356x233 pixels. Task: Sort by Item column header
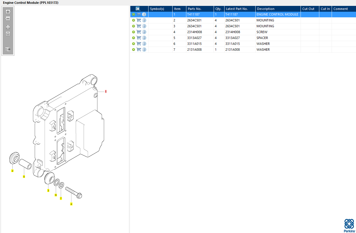coord(179,9)
